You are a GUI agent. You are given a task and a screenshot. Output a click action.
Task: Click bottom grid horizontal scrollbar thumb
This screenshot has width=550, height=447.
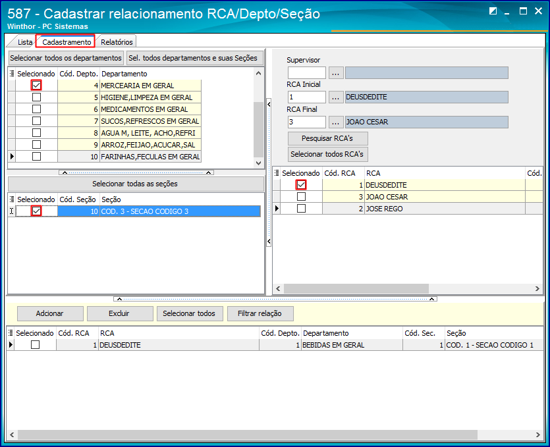point(247,434)
